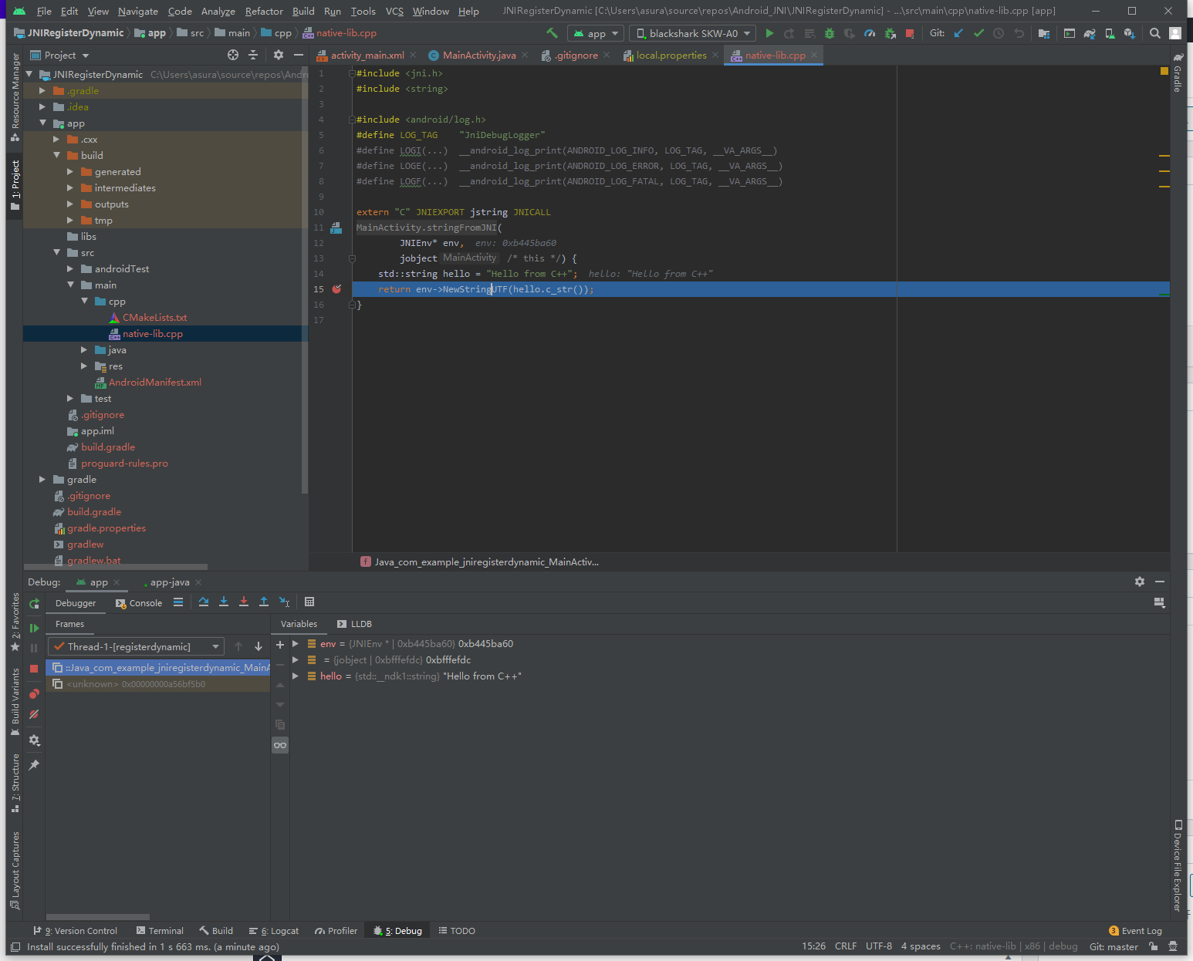Toggle watches view glasses icon
This screenshot has height=961, width=1193.
click(280, 745)
